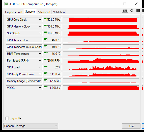This screenshot has height=132, width=144.
Task: Open the GPU Temperature dropdown arrow
Action: (40, 40)
